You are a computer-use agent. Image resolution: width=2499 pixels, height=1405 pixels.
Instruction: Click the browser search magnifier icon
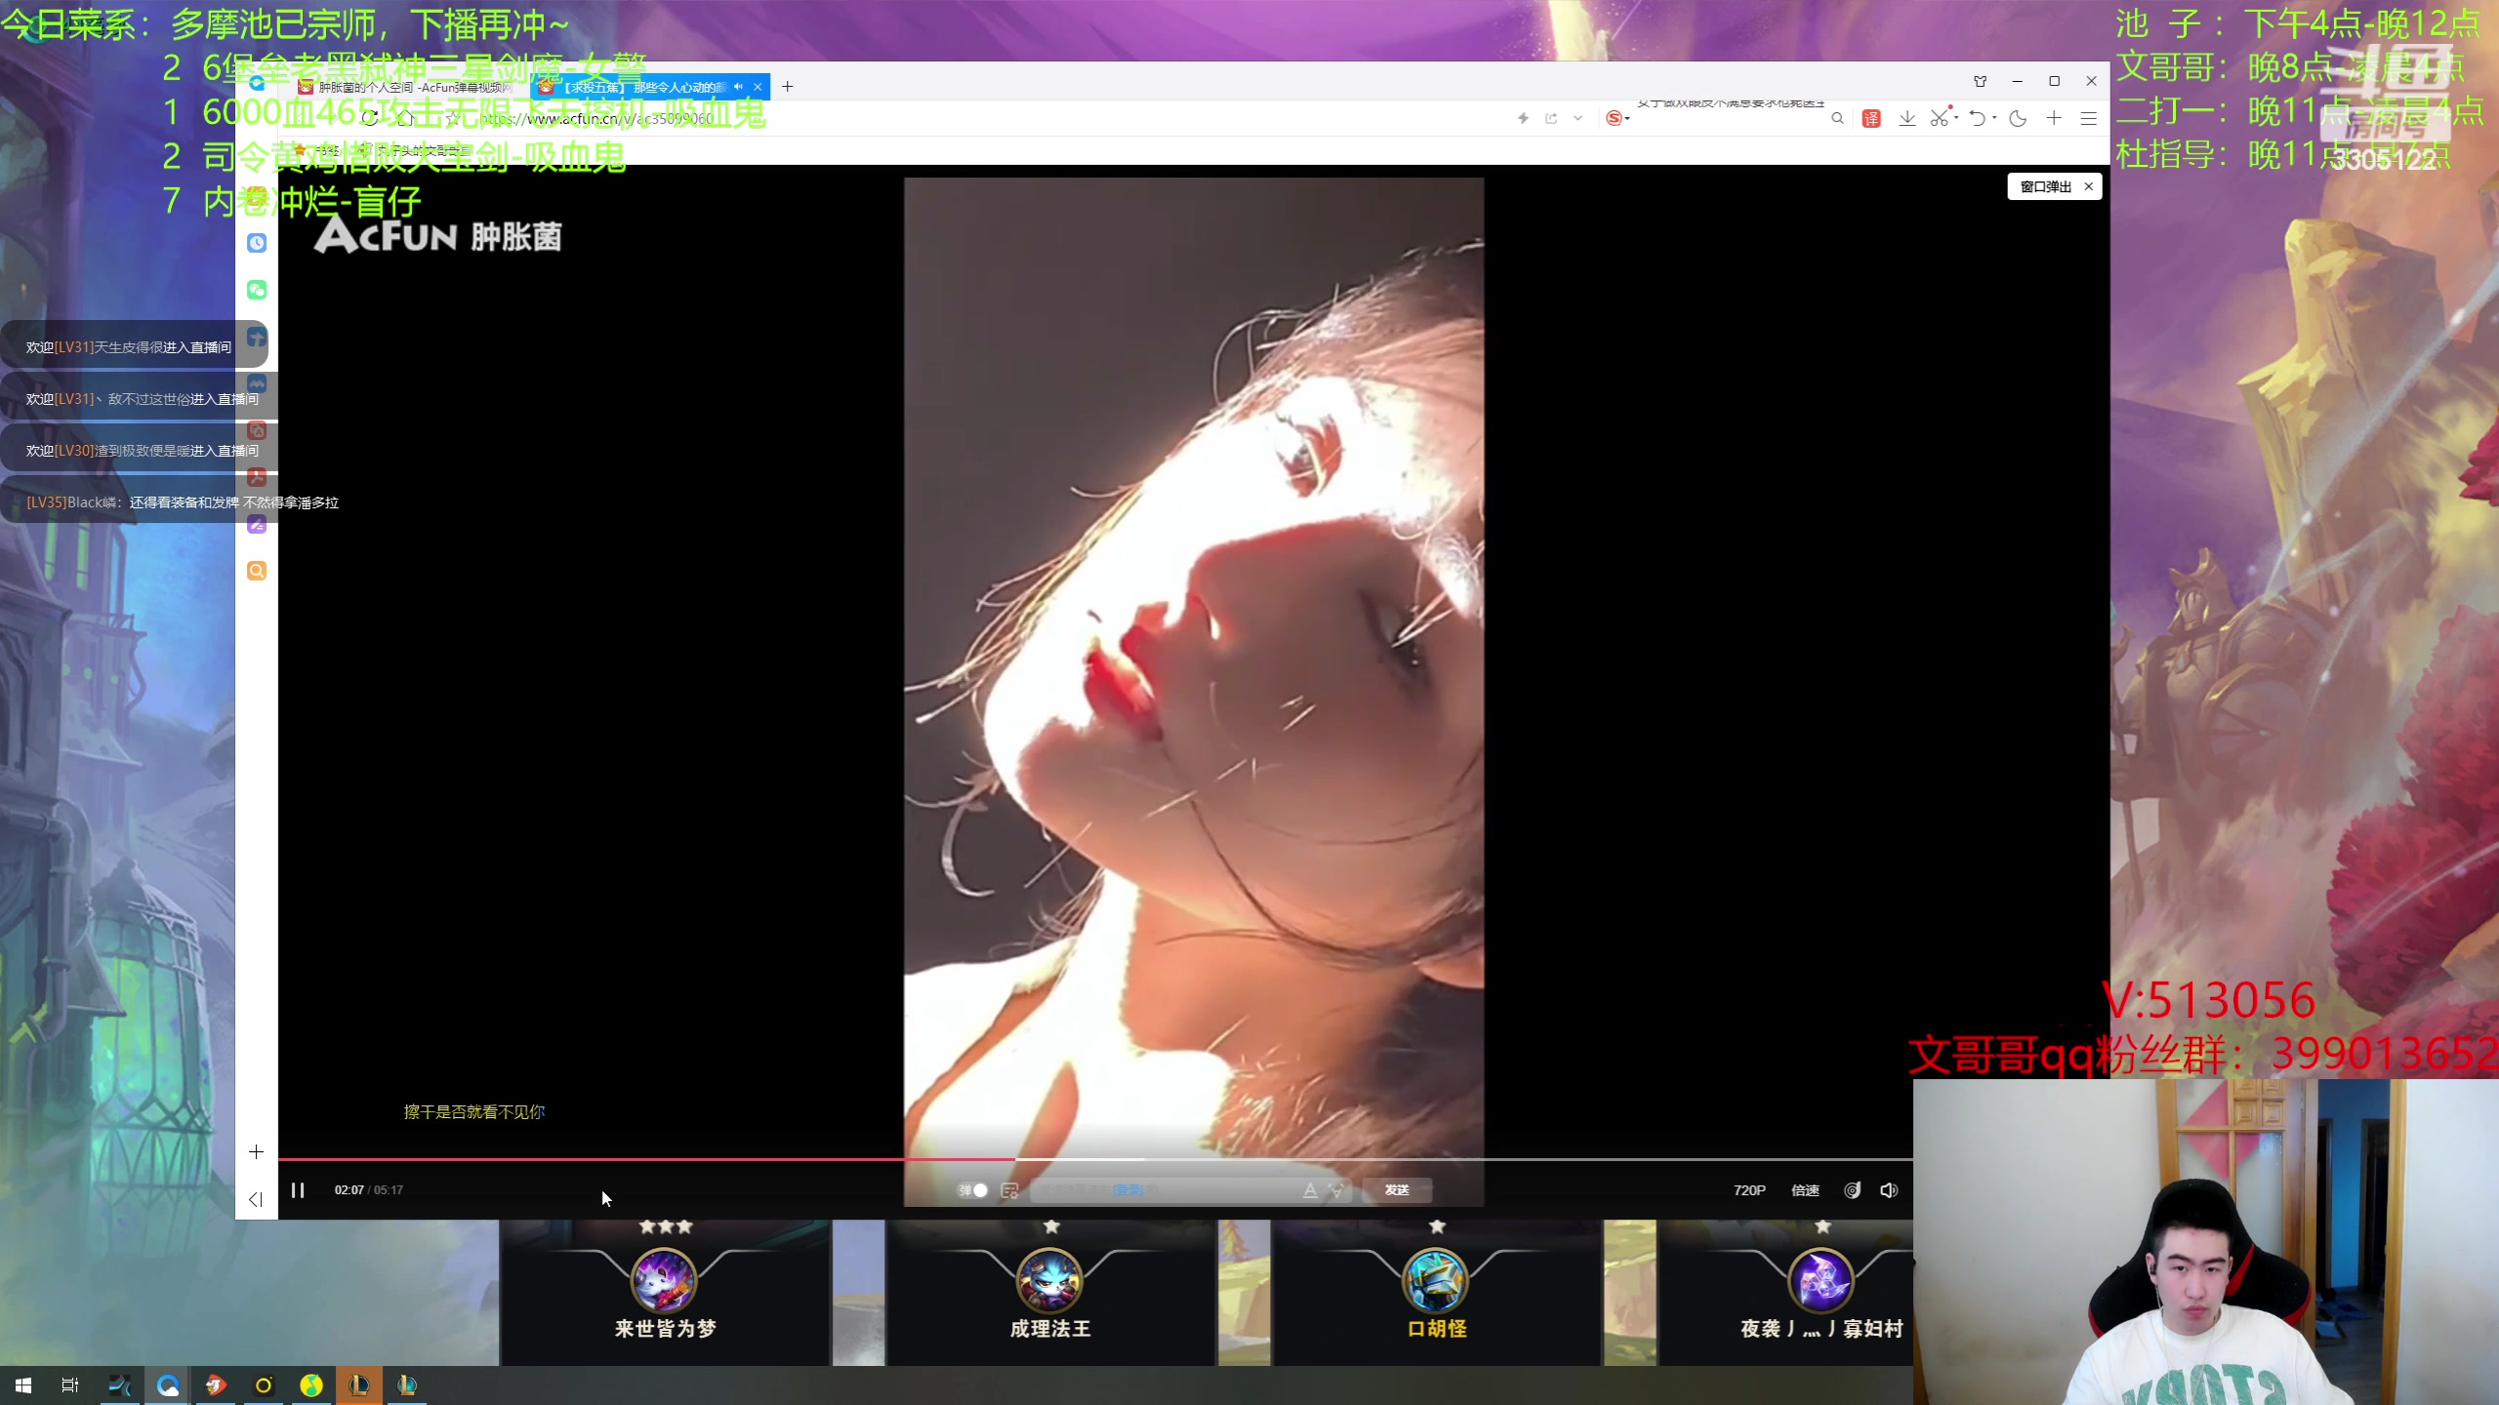tap(1837, 118)
